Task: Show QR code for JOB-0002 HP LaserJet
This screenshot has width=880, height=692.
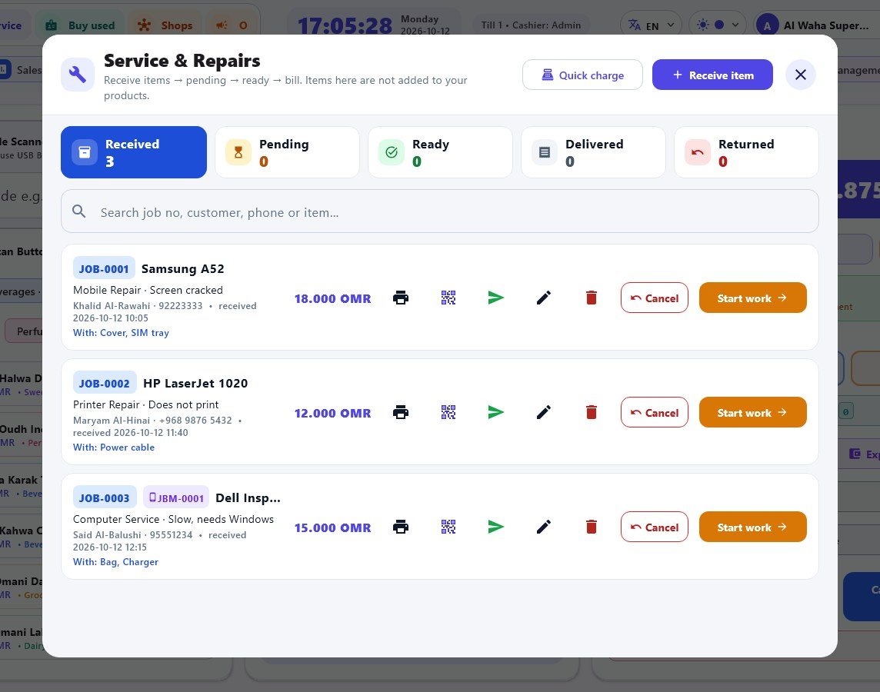Action: pos(448,413)
